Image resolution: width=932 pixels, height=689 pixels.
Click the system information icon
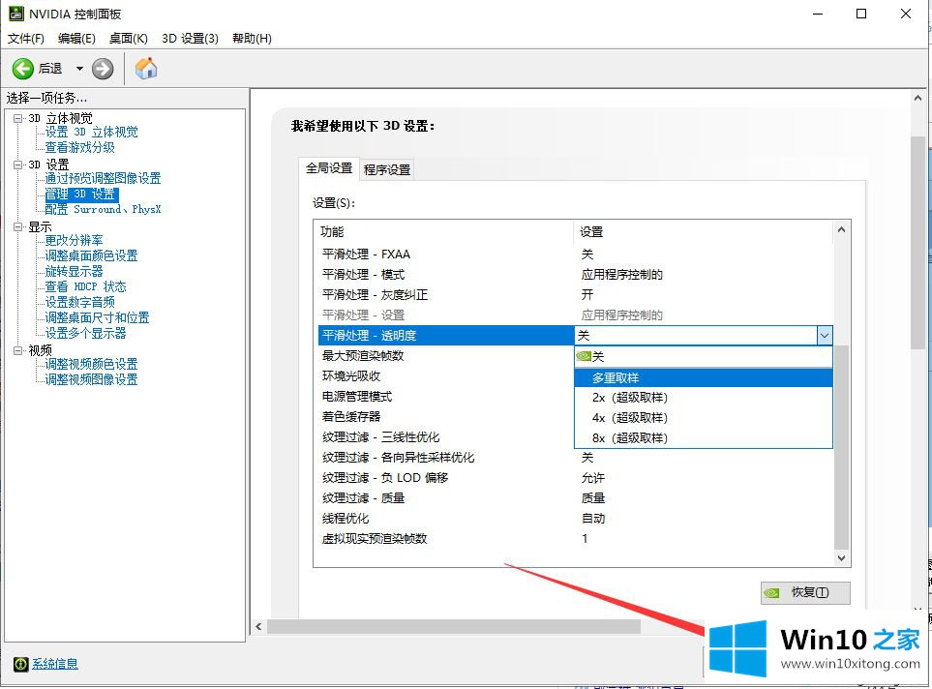[x=20, y=664]
